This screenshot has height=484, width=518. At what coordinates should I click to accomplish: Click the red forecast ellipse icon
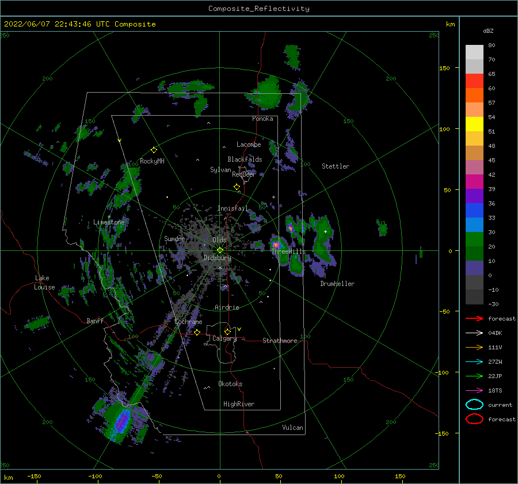point(474,419)
